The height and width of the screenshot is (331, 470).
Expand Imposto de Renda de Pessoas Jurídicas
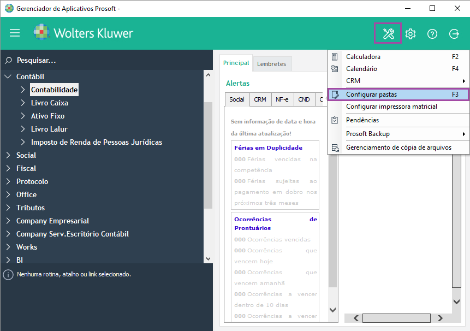23,142
